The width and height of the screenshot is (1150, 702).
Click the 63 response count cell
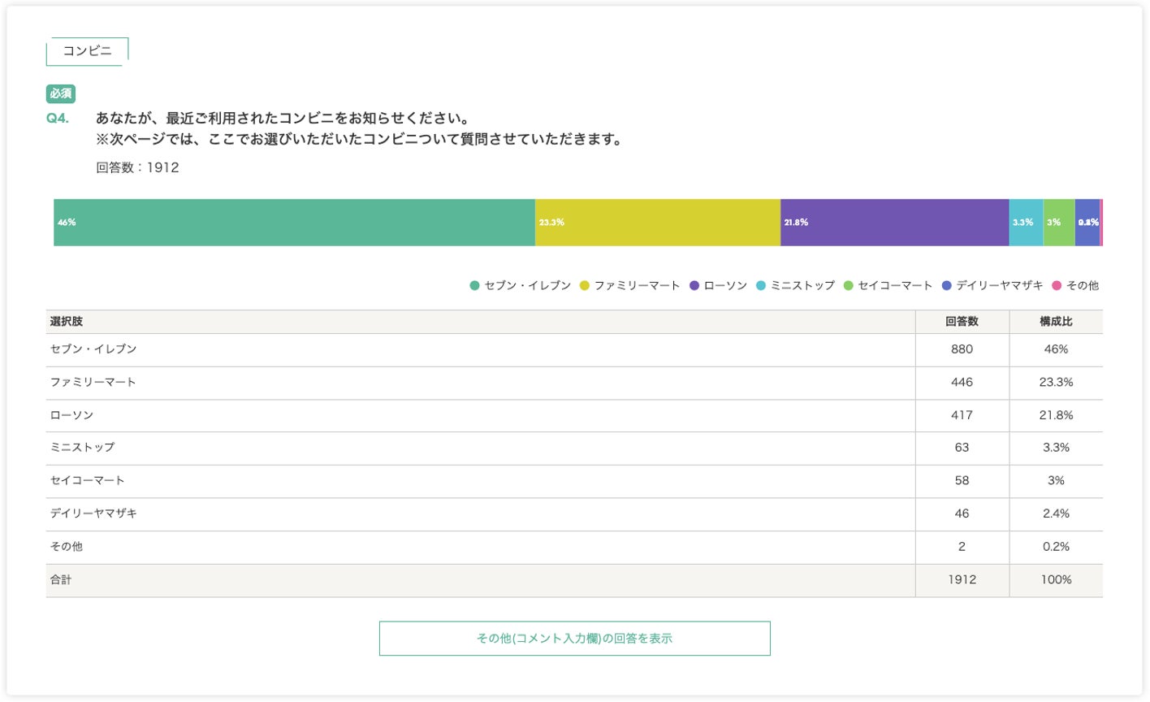tap(962, 448)
